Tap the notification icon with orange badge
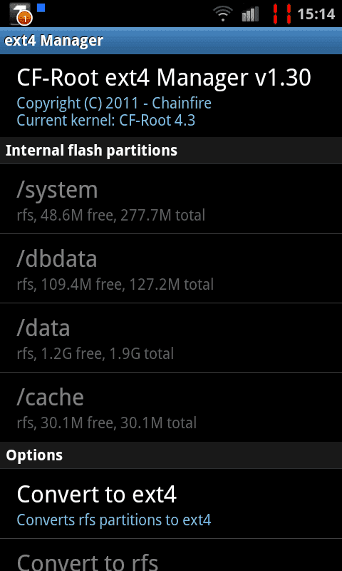This screenshot has height=571, width=342. [x=21, y=14]
